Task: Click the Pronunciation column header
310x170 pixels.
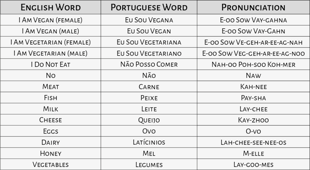Action: pyautogui.click(x=253, y=7)
